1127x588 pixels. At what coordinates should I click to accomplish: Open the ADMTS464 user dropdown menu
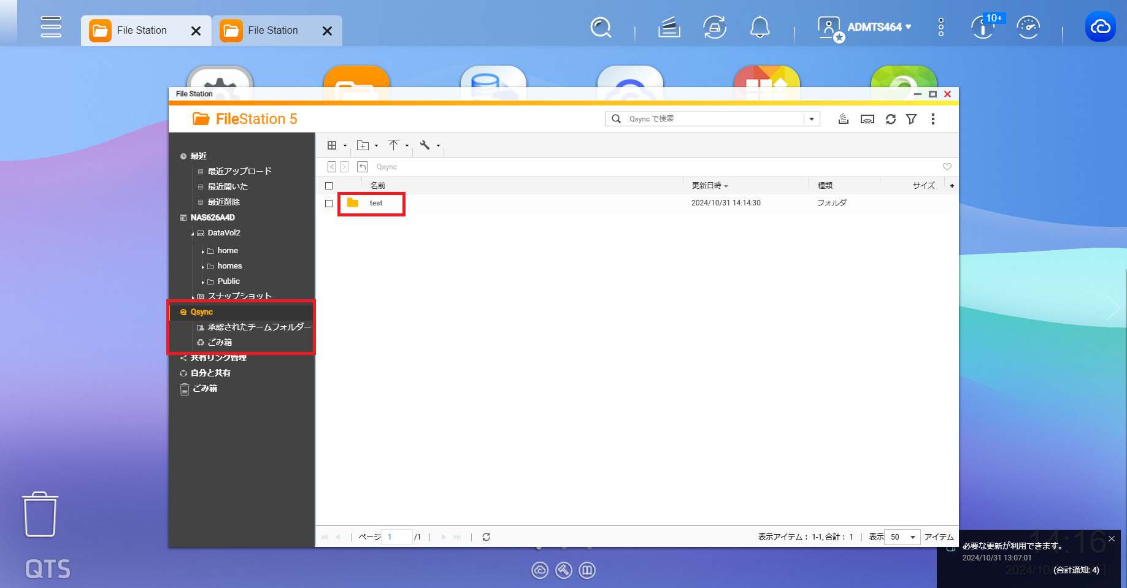coord(879,27)
